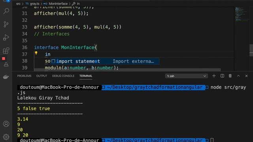253x142 pixels.
Task: Click the terminal cursor at last prompt
Action: pos(212,140)
